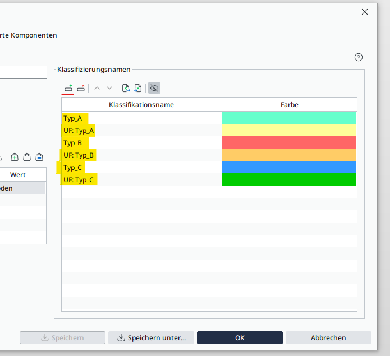This screenshot has height=356, width=390.
Task: Click the import from Excel icon
Action: click(137, 88)
